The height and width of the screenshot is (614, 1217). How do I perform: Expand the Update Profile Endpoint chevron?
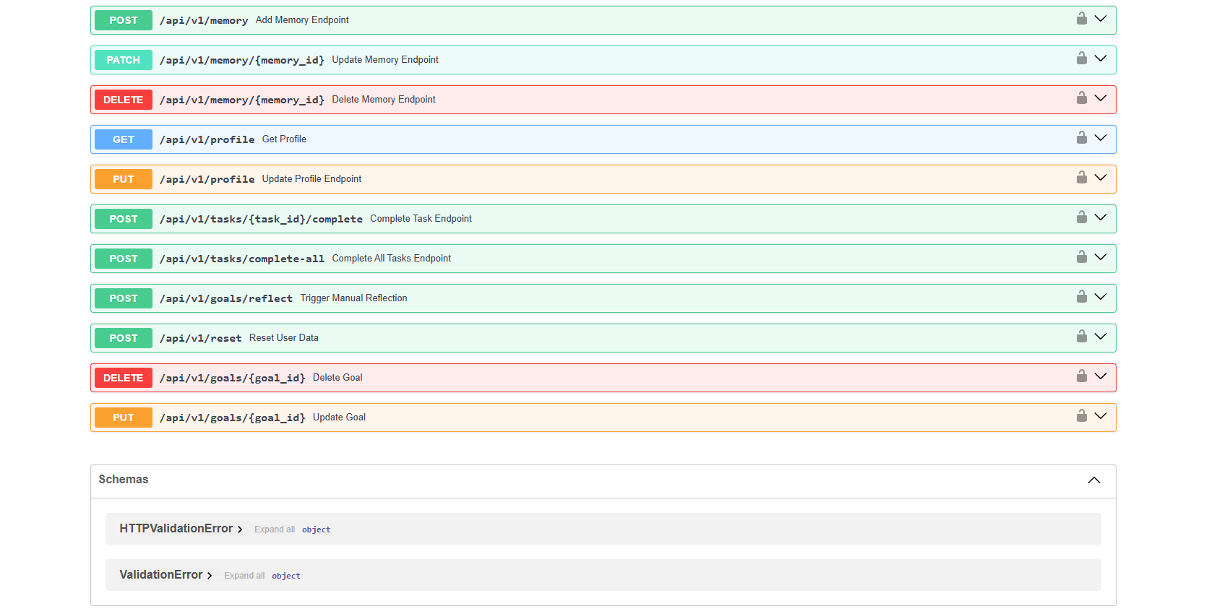coord(1101,178)
